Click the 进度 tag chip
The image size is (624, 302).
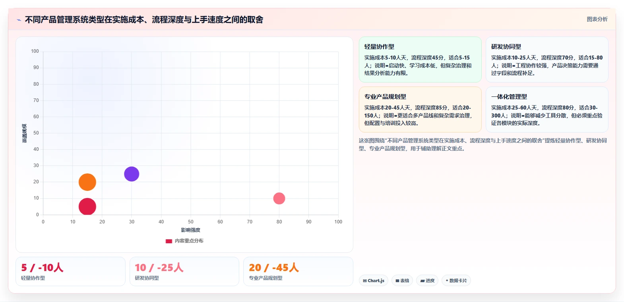click(x=427, y=281)
